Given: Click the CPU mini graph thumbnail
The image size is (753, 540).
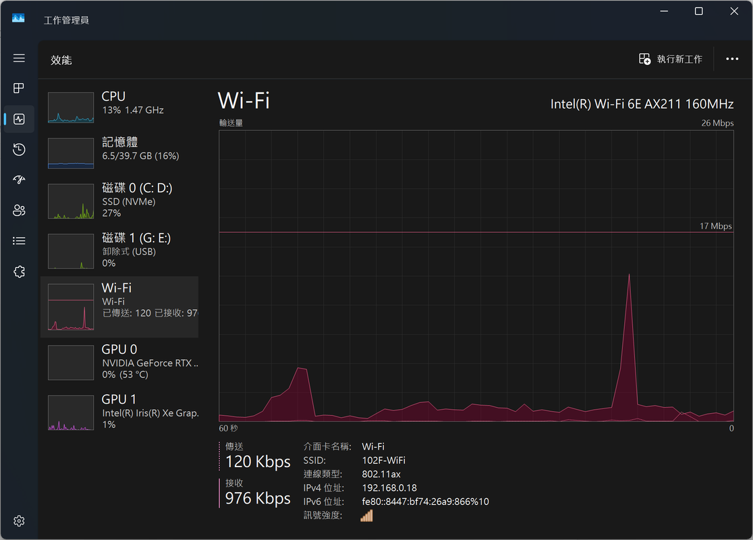Looking at the screenshot, I should [71, 107].
